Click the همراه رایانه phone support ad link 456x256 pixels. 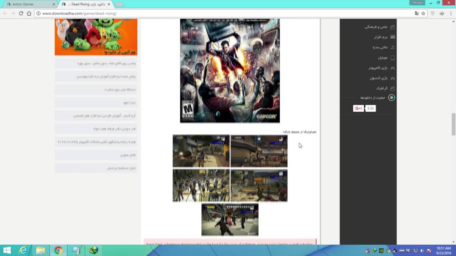[97, 142]
